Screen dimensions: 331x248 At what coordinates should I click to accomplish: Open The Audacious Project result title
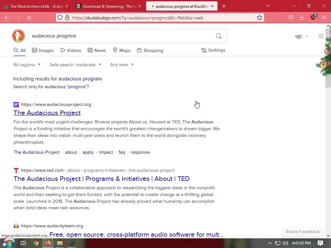(x=47, y=113)
